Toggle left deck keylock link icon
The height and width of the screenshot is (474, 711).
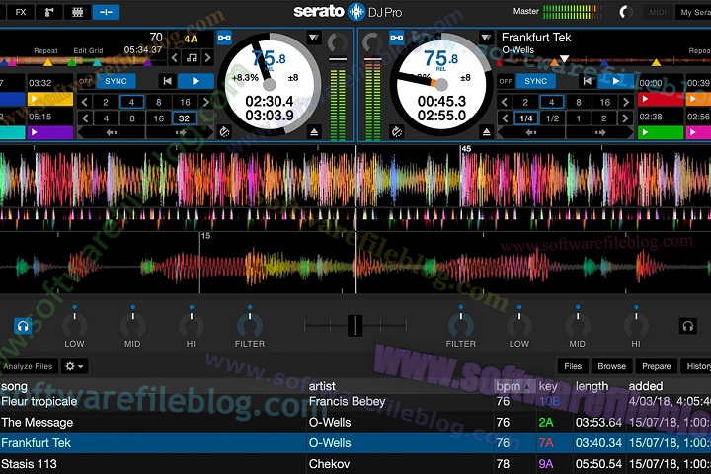(x=224, y=38)
